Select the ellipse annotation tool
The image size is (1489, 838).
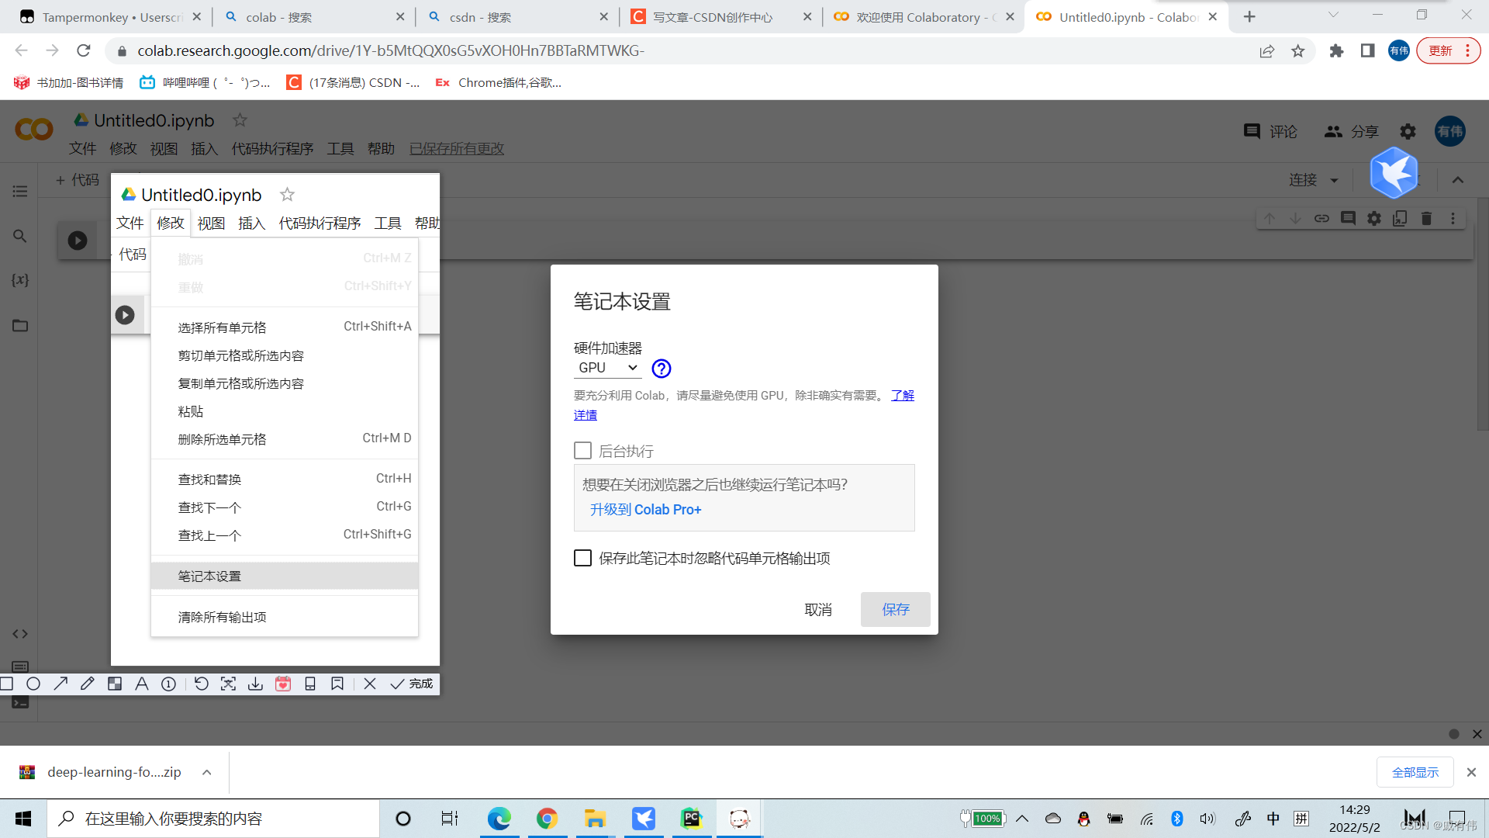(33, 684)
